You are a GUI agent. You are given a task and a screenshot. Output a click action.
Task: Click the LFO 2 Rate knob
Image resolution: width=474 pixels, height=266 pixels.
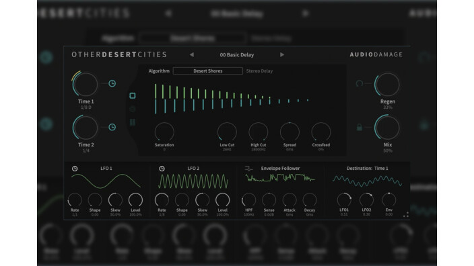[162, 199]
